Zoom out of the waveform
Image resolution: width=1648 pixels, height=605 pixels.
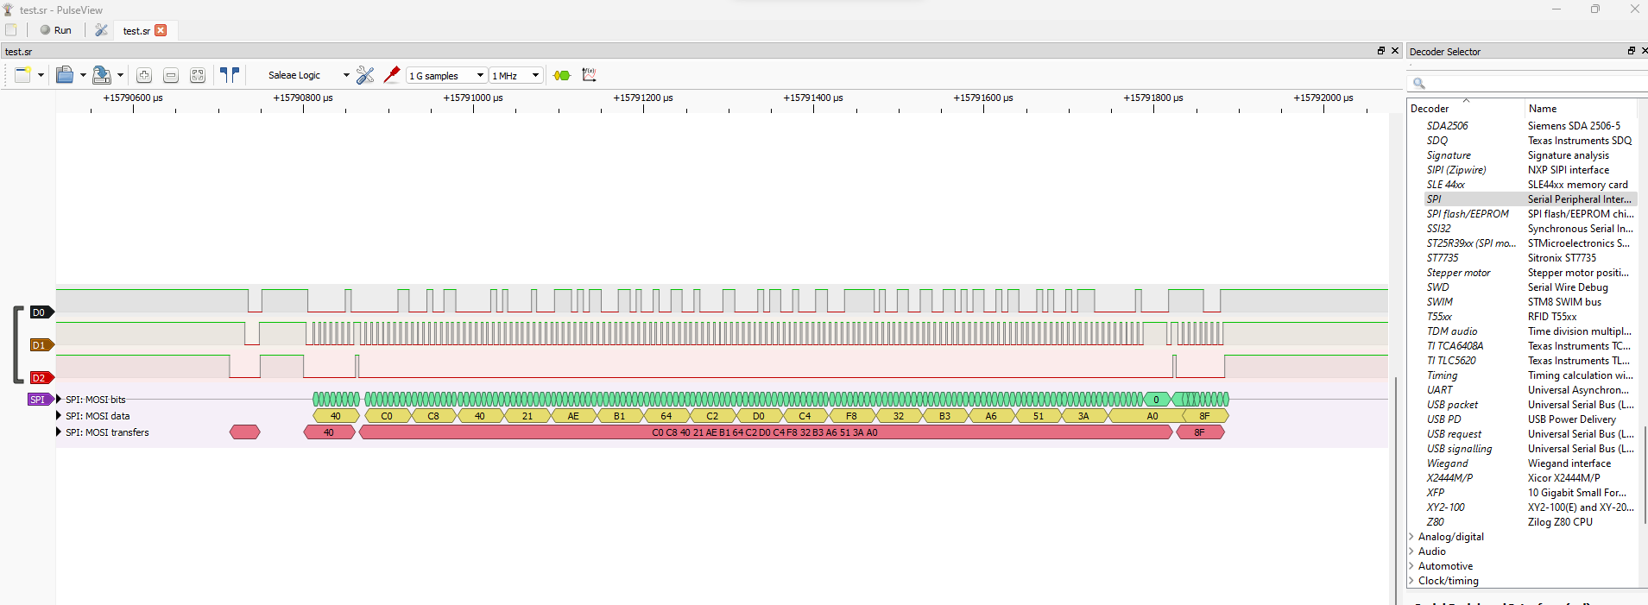[171, 75]
